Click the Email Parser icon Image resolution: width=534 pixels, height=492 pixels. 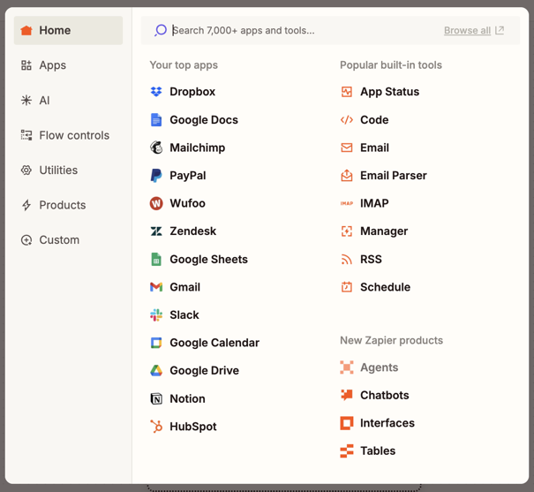(x=347, y=176)
